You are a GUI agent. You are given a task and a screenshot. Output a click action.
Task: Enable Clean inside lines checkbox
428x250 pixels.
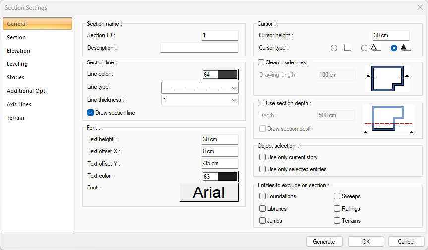[261, 62]
